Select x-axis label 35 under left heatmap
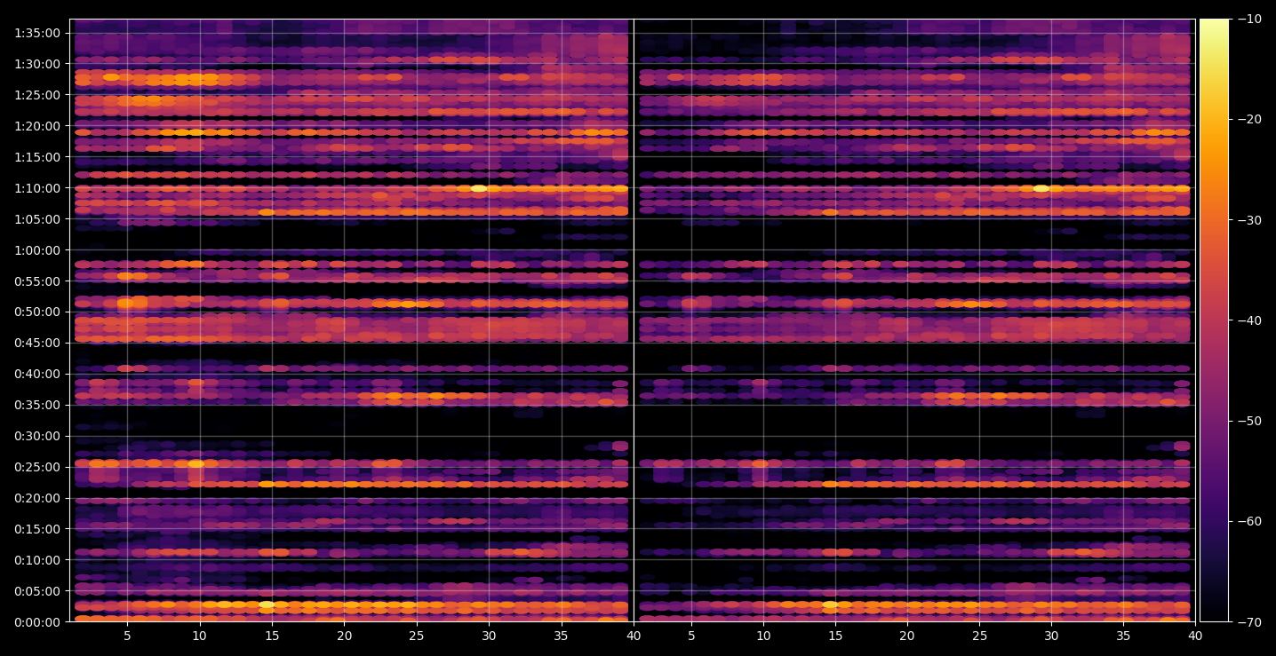Image resolution: width=1276 pixels, height=656 pixels. pos(562,636)
